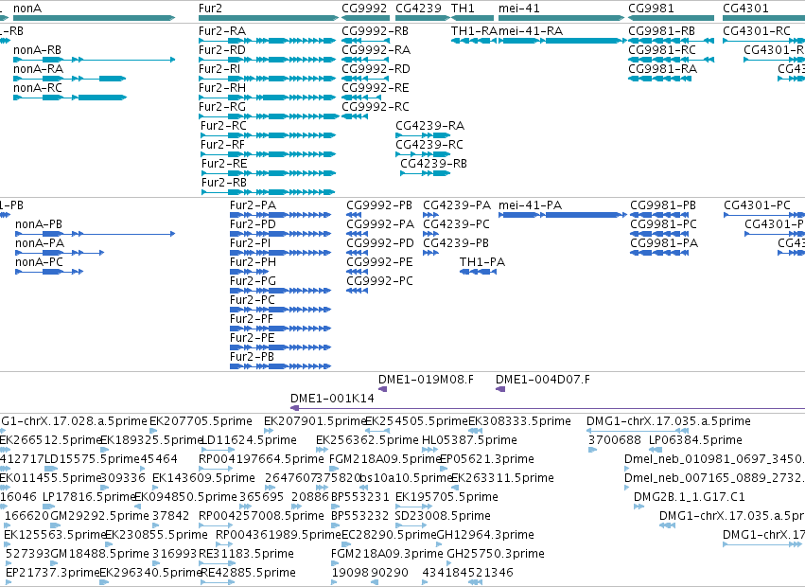Select the nonA-RA transcript glyph

[69, 79]
